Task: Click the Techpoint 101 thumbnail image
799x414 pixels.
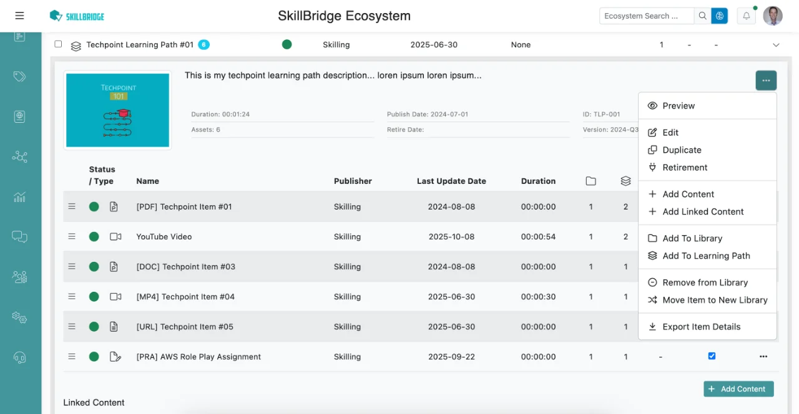Action: click(117, 110)
